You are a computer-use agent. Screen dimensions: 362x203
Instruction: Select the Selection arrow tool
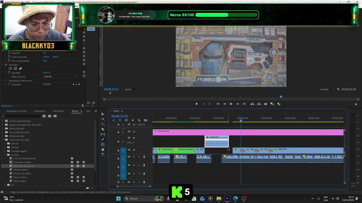(x=103, y=114)
